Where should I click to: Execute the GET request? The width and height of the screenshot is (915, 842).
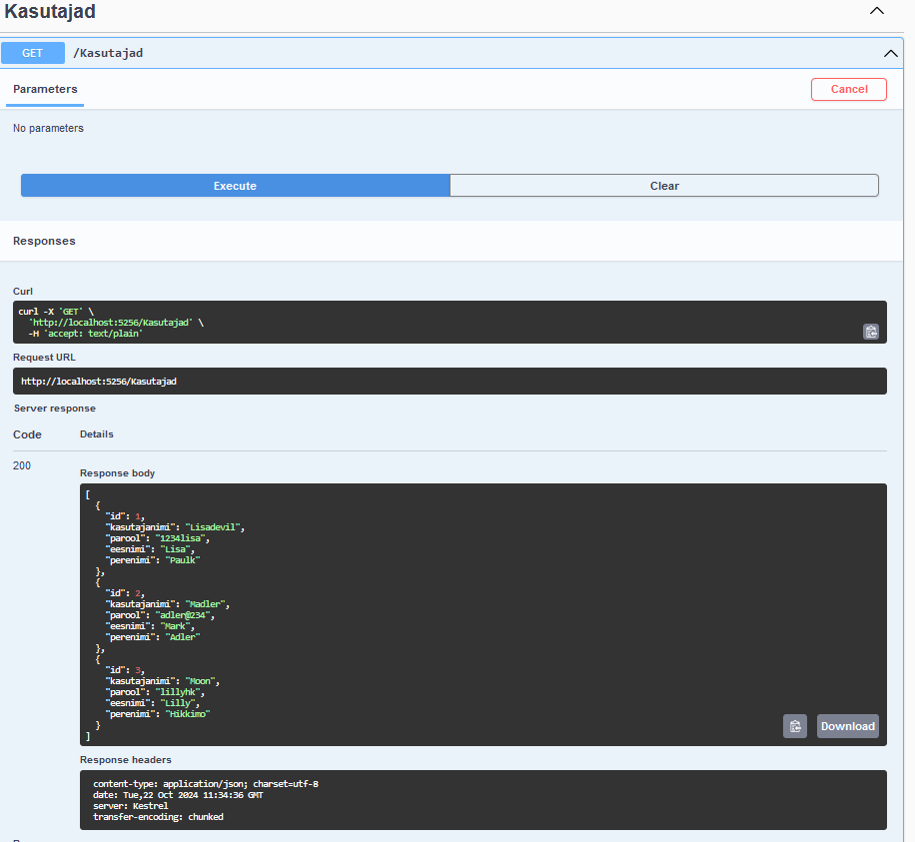(x=235, y=186)
